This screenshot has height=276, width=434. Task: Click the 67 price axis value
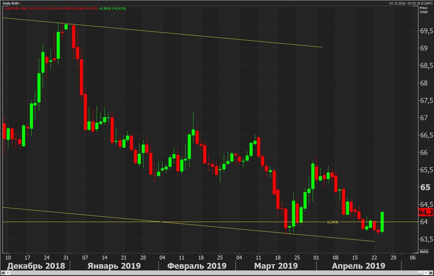[424, 118]
